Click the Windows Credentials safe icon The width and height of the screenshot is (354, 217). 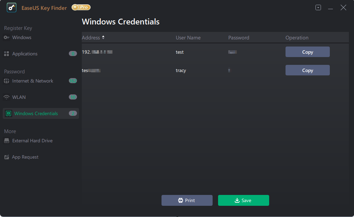[x=9, y=113]
